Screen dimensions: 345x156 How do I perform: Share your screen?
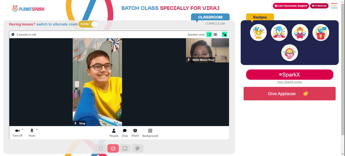[x=135, y=133]
